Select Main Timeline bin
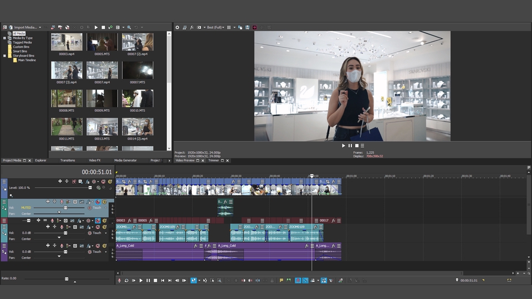This screenshot has width=532, height=299. tap(27, 60)
